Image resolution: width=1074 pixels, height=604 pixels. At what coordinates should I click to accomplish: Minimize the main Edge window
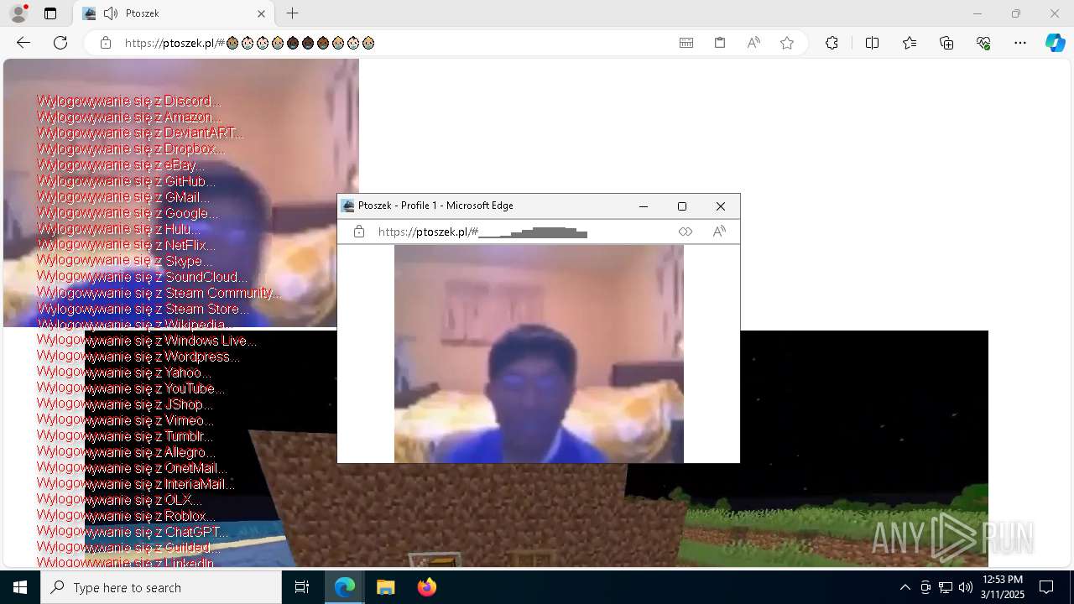(977, 13)
